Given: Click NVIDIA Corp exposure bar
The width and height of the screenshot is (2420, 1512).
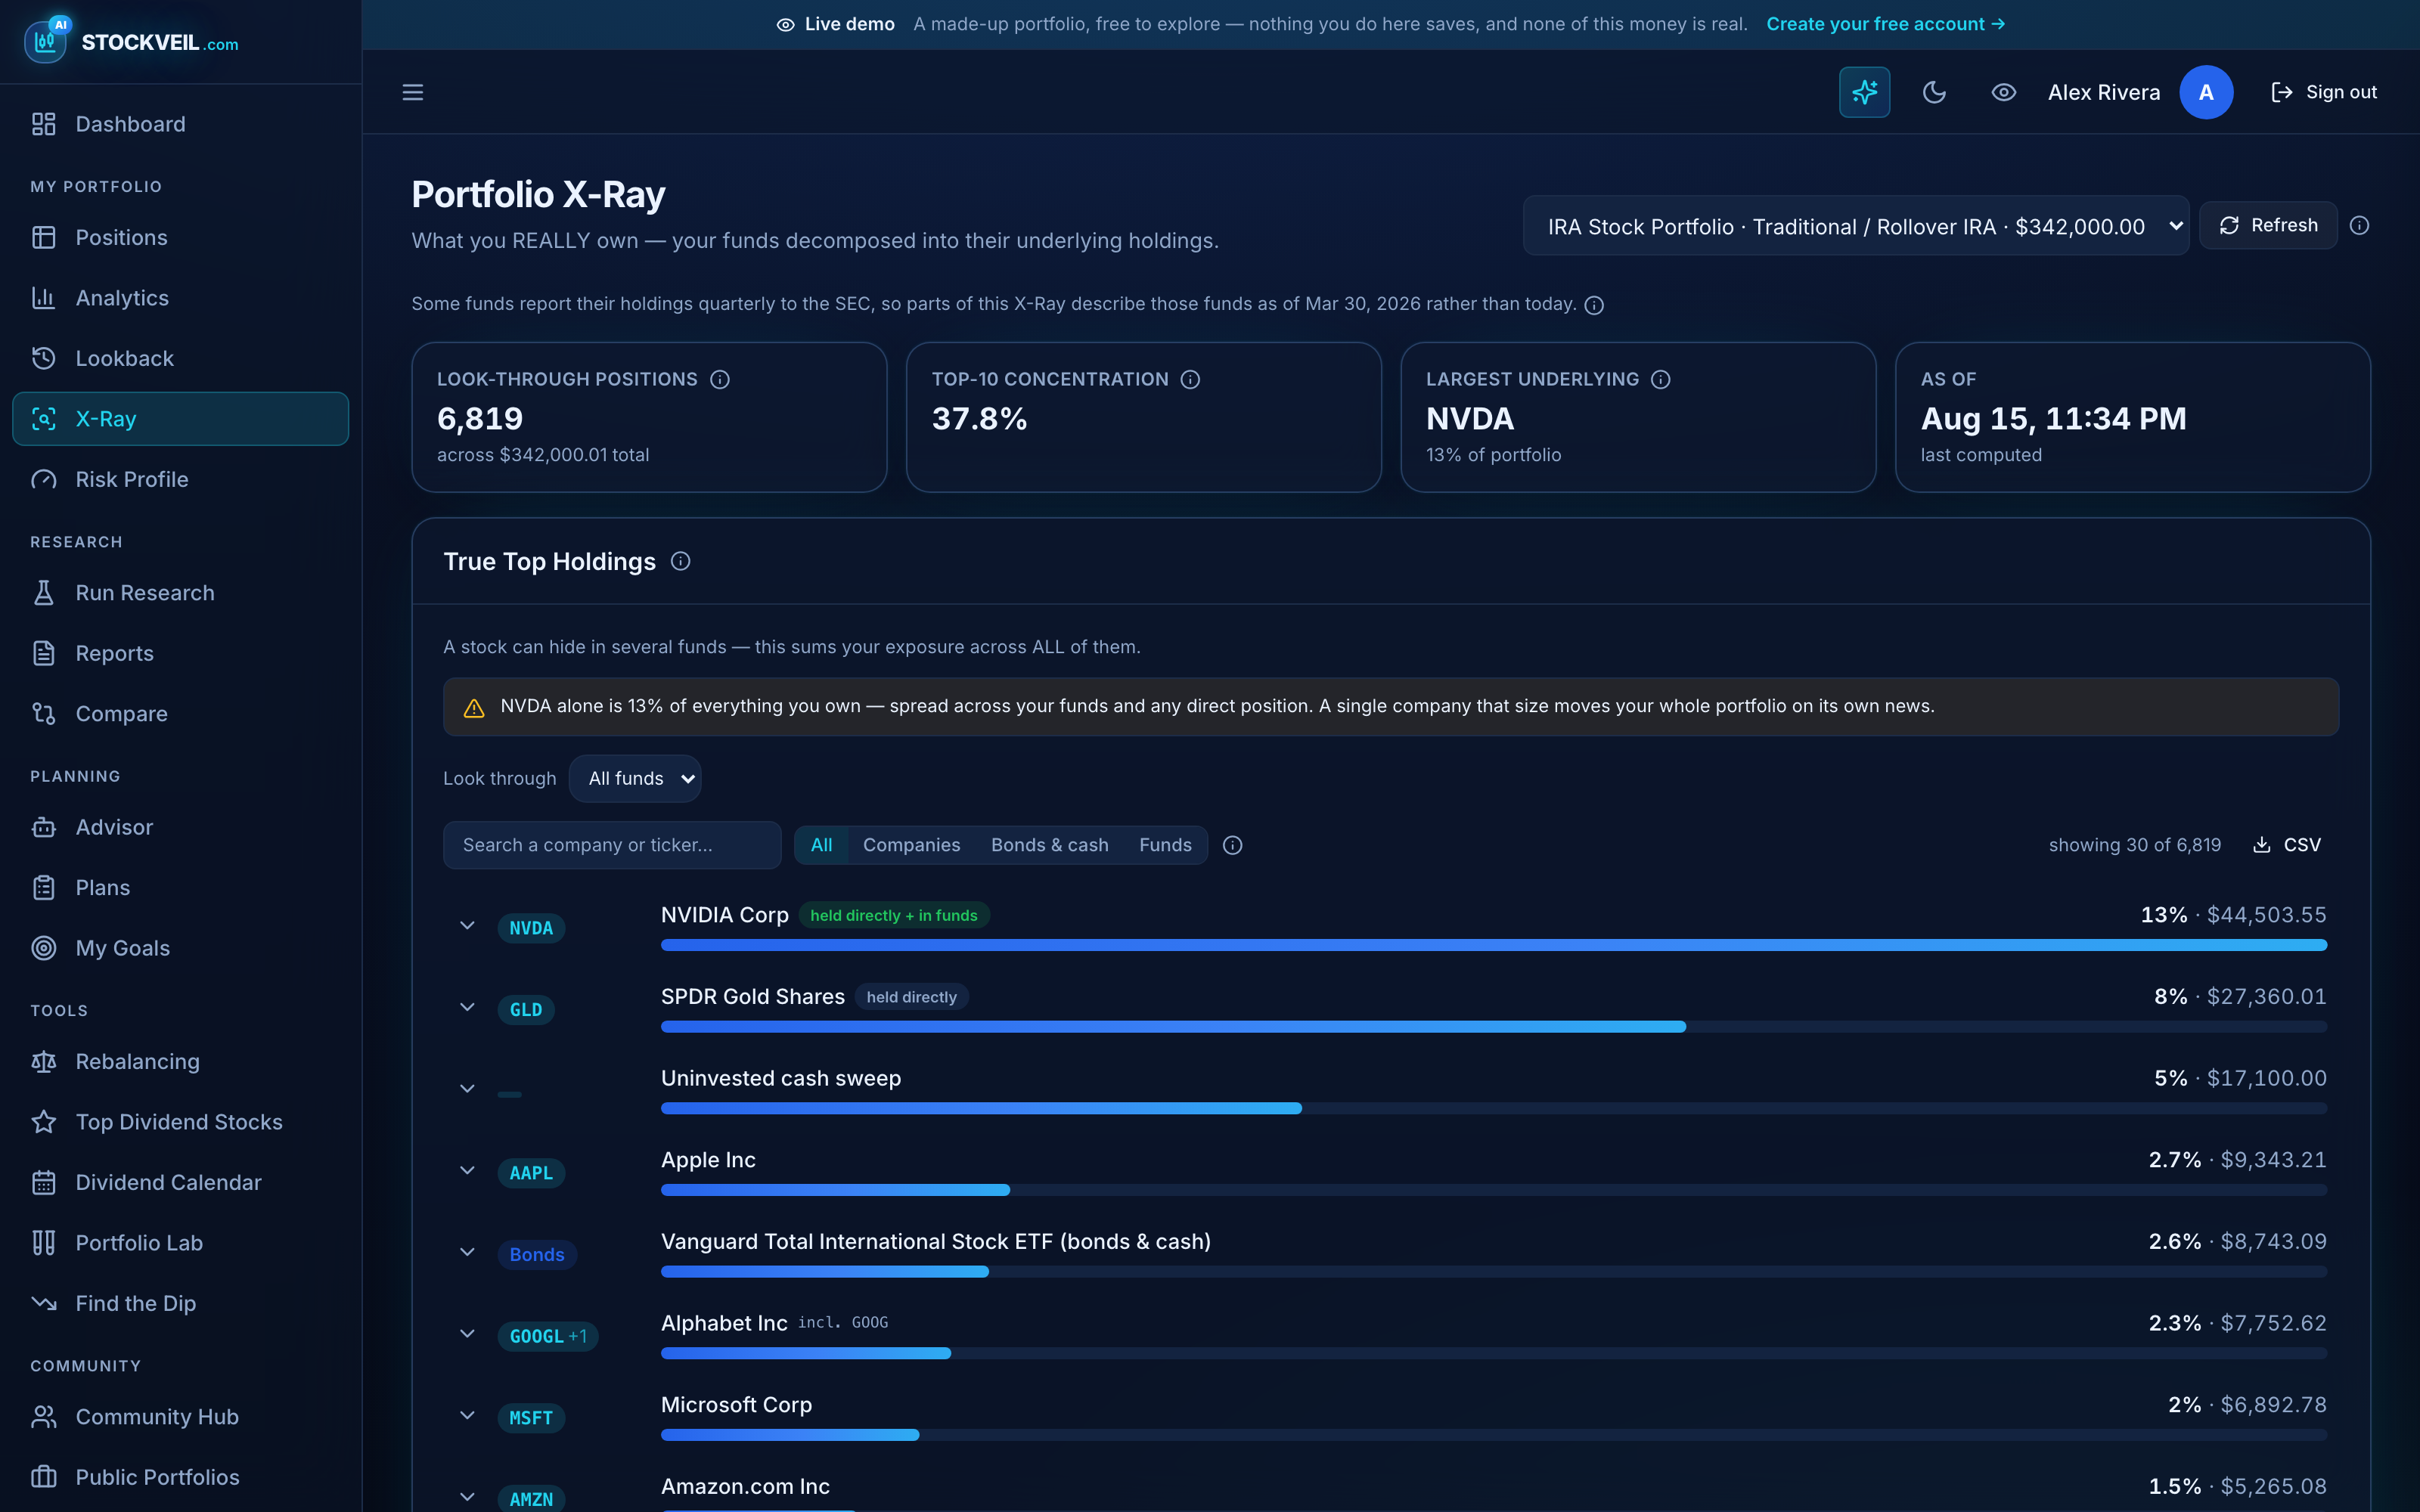Looking at the screenshot, I should 1493,945.
